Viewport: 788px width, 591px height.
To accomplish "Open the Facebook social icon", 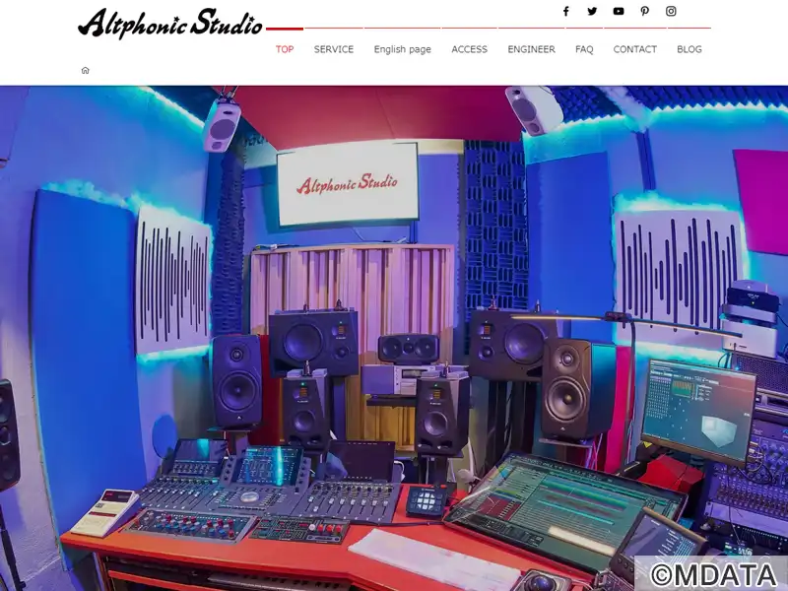I will pos(565,11).
